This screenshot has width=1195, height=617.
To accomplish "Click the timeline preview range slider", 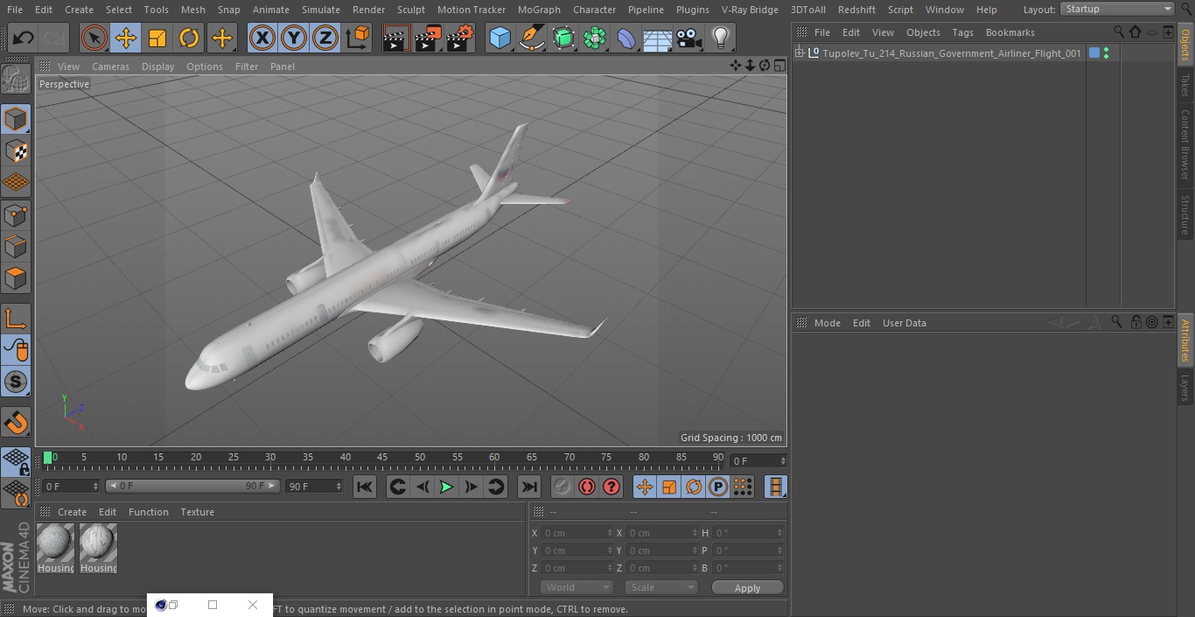I will 192,486.
